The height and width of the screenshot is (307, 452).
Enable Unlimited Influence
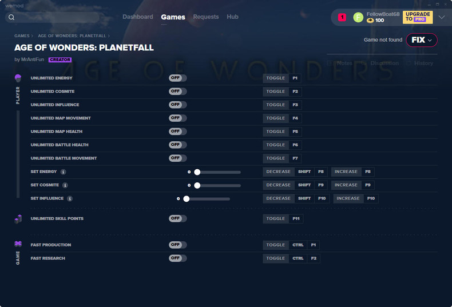coord(178,105)
